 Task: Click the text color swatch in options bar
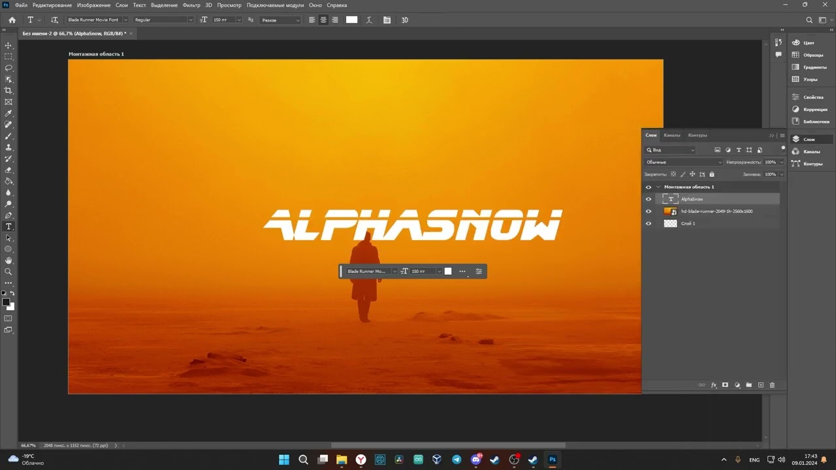point(352,20)
